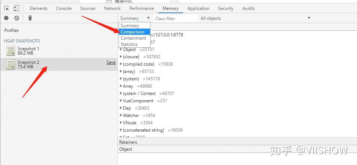Switch to the Network tab
Image resolution: width=357 pixels, height=165 pixels.
(x=112, y=8)
